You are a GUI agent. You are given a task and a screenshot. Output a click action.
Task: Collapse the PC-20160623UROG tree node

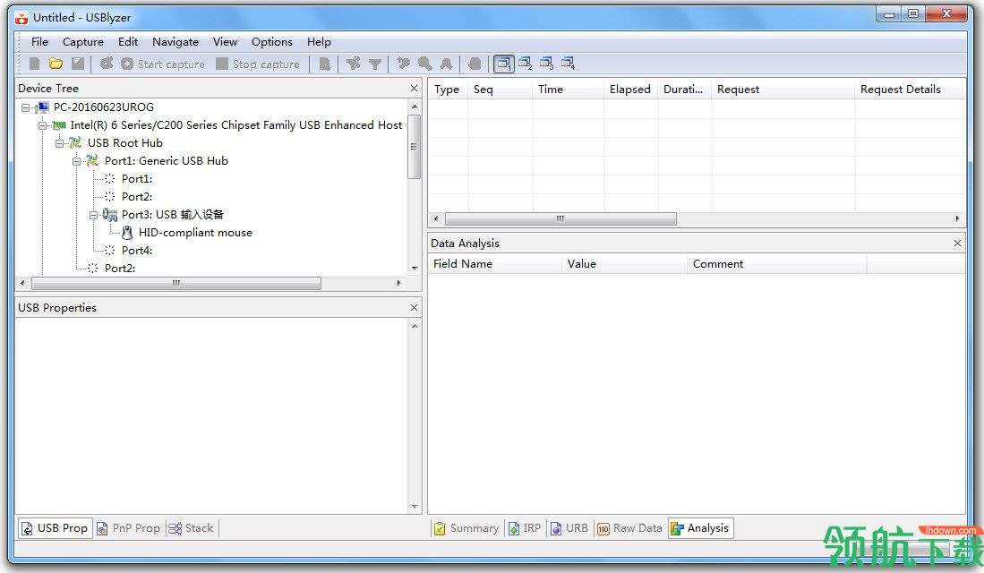point(25,108)
